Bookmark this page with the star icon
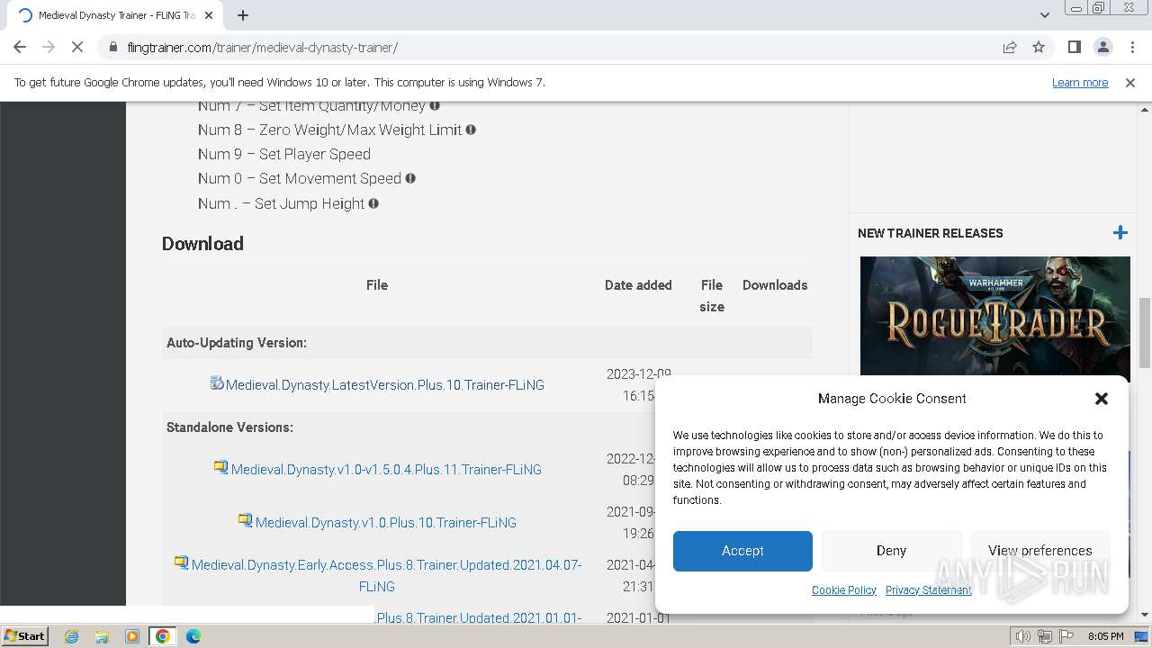 click(x=1039, y=47)
